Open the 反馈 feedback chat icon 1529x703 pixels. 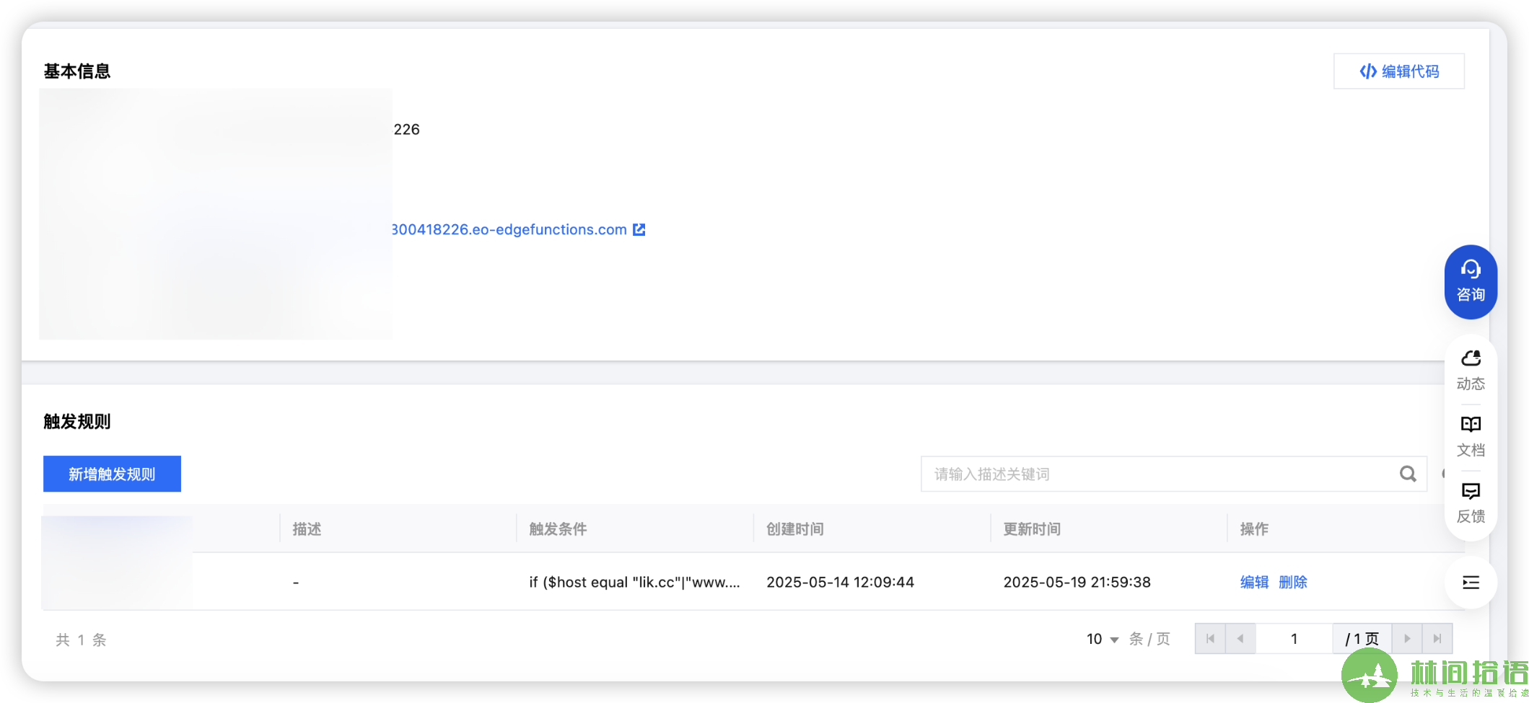click(1471, 503)
